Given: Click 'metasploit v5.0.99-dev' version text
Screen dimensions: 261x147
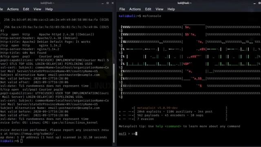Looking at the screenshot, I should coord(157,108).
